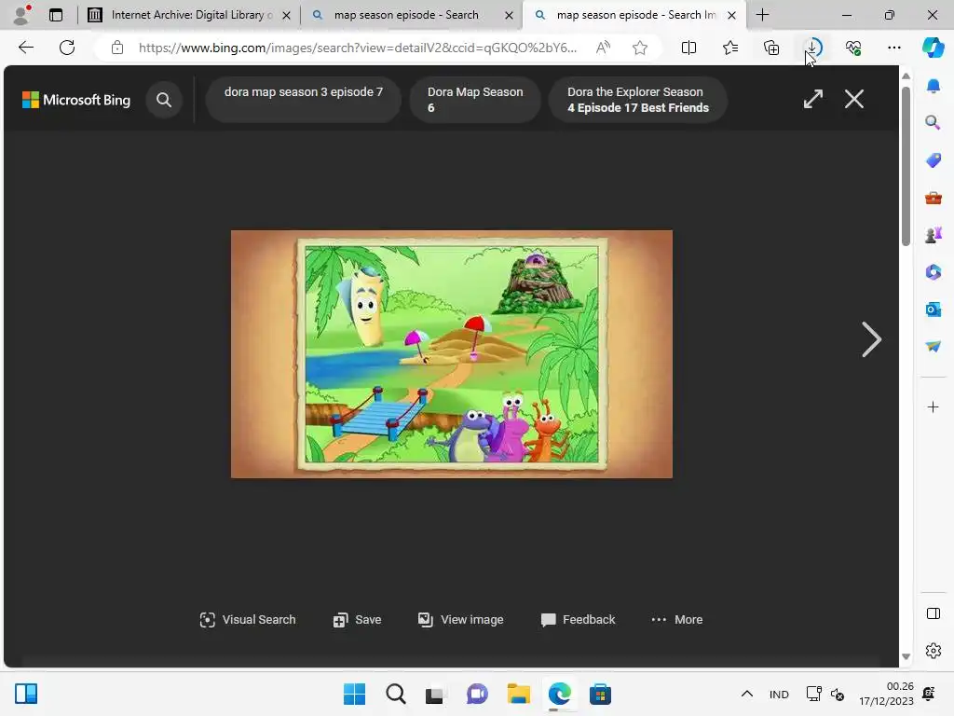
Task: Open a new browser tab
Action: (x=762, y=15)
